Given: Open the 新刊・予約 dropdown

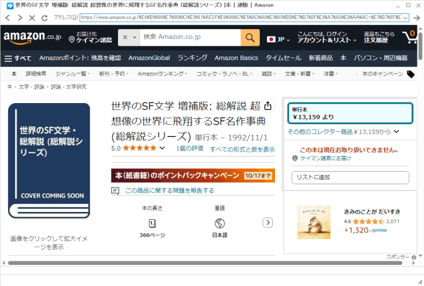Looking at the screenshot, I should pyautogui.click(x=113, y=74).
